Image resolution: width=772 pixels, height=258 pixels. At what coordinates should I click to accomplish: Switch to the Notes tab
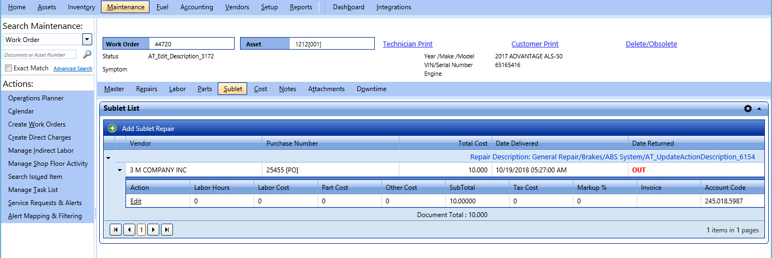coord(288,89)
